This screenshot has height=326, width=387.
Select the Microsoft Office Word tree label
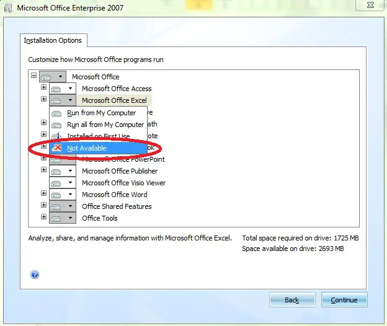(x=115, y=195)
